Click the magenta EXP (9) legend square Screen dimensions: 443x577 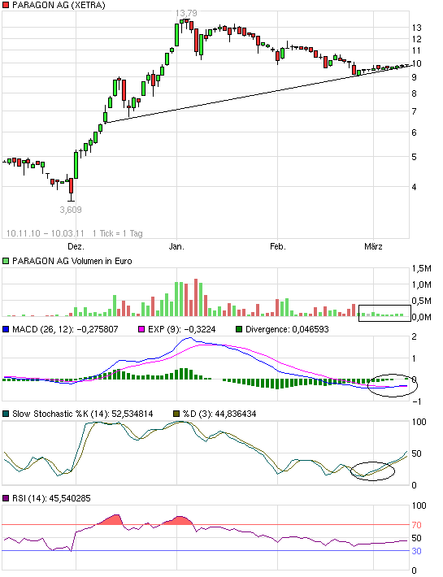coord(141,329)
